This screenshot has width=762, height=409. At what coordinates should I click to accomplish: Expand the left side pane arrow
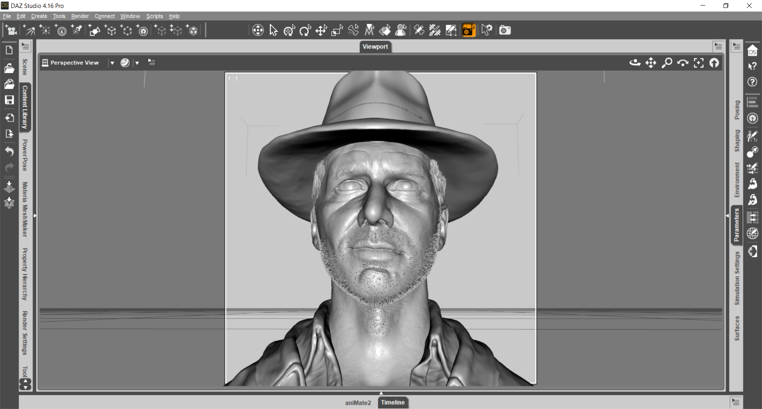(x=35, y=216)
